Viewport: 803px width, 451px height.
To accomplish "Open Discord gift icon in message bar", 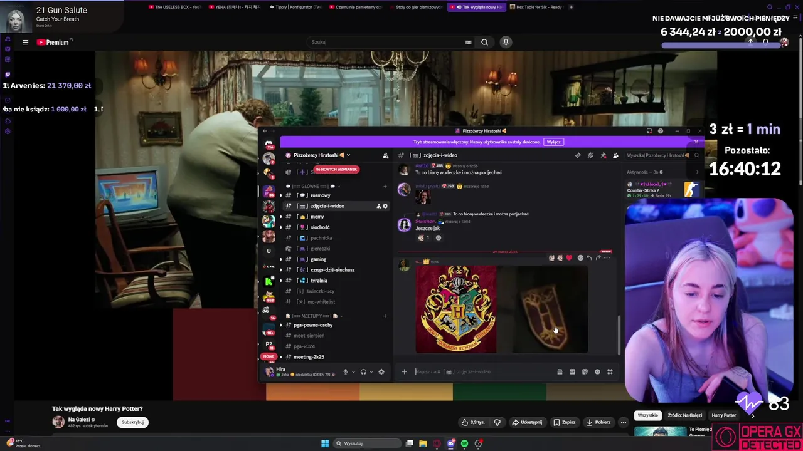I will tap(560, 372).
